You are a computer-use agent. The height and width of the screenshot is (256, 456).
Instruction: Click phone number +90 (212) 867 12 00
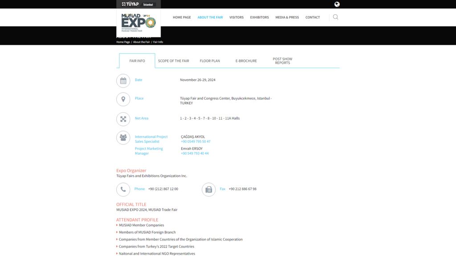tap(163, 189)
